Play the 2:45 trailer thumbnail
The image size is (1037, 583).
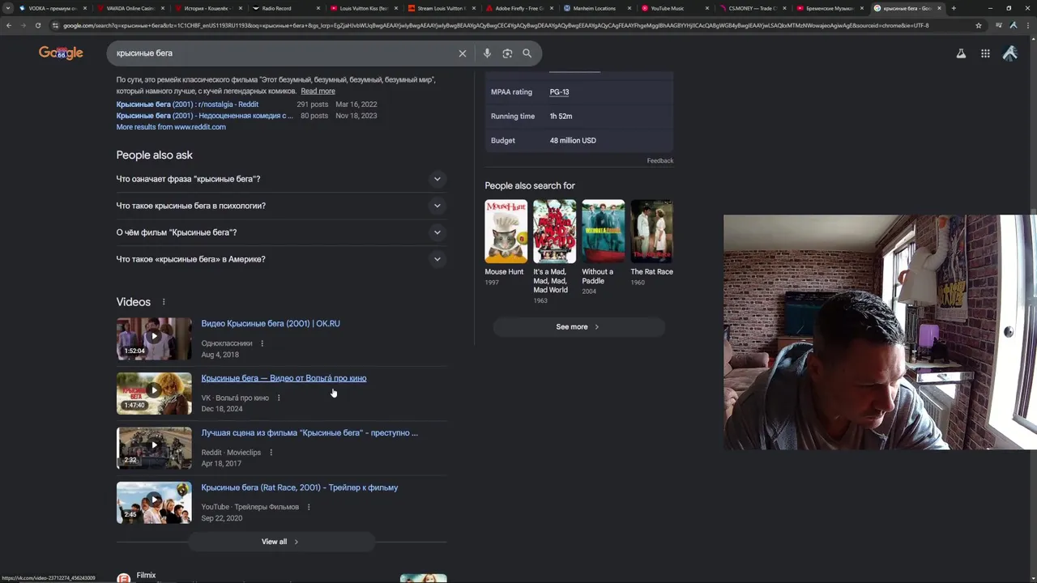[154, 503]
